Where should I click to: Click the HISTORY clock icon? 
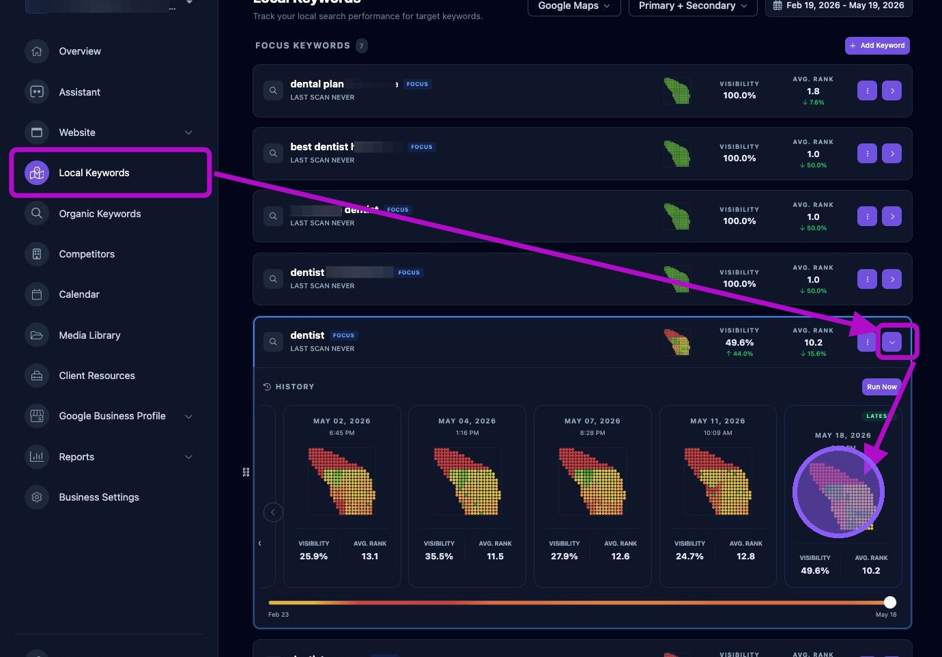pyautogui.click(x=267, y=387)
